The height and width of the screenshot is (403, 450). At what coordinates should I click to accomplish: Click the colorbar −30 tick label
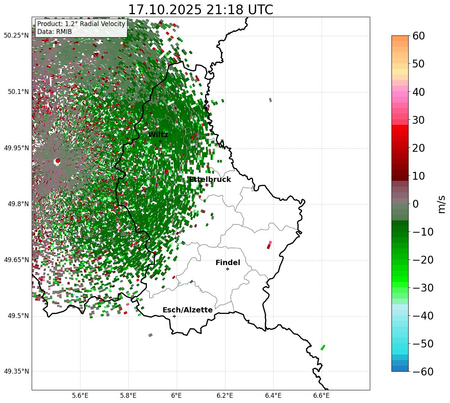tap(423, 288)
